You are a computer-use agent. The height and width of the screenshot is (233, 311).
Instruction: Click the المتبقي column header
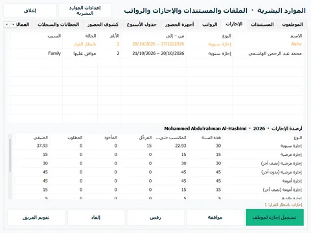32,138
